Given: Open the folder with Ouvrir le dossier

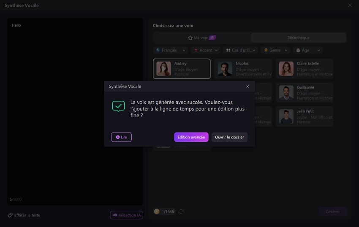Looking at the screenshot, I should click(x=229, y=137).
